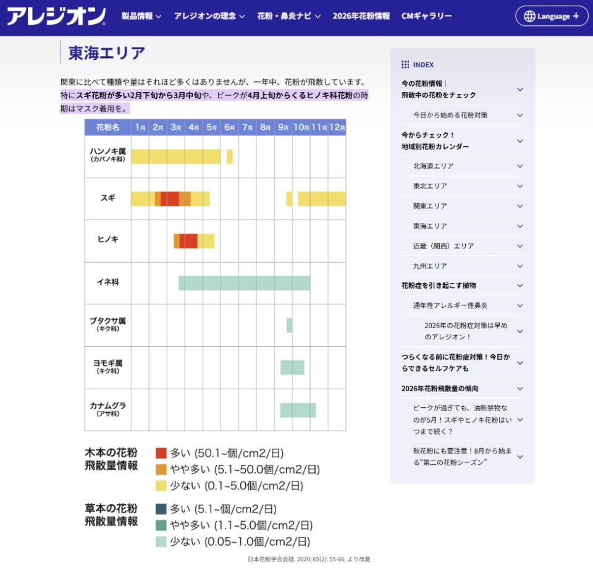The width and height of the screenshot is (593, 568).
Task: Click the Language + button
Action: coord(550,16)
